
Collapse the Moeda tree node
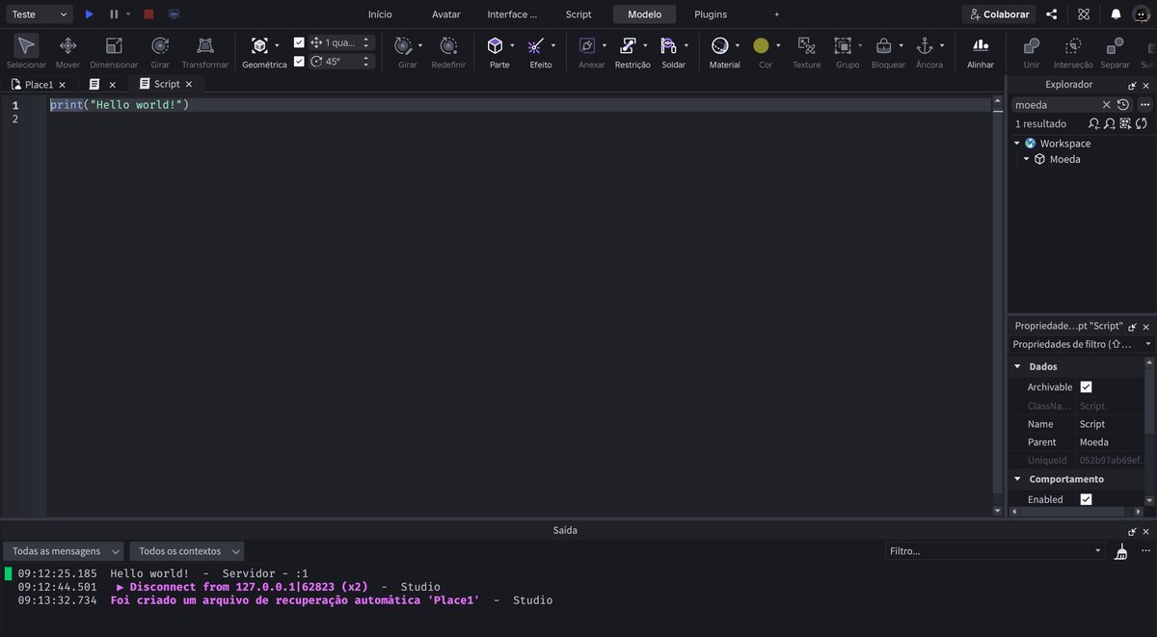click(x=1027, y=159)
